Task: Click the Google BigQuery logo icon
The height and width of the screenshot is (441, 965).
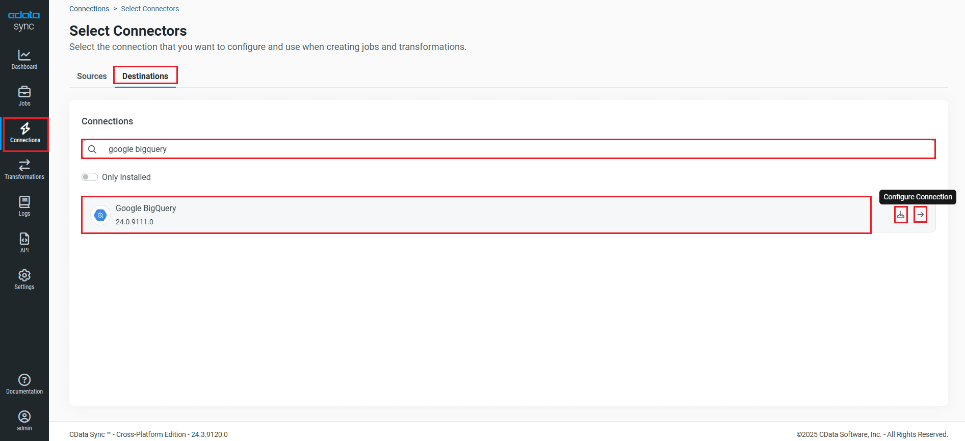Action: 100,215
